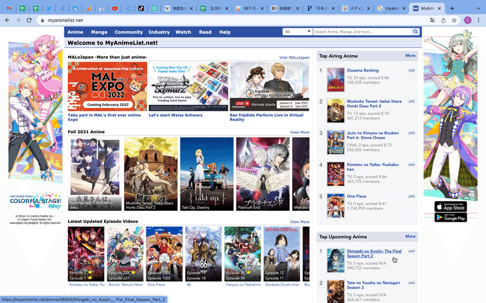Click More in Top Upcoming Anime
486x303 pixels.
pyautogui.click(x=411, y=236)
